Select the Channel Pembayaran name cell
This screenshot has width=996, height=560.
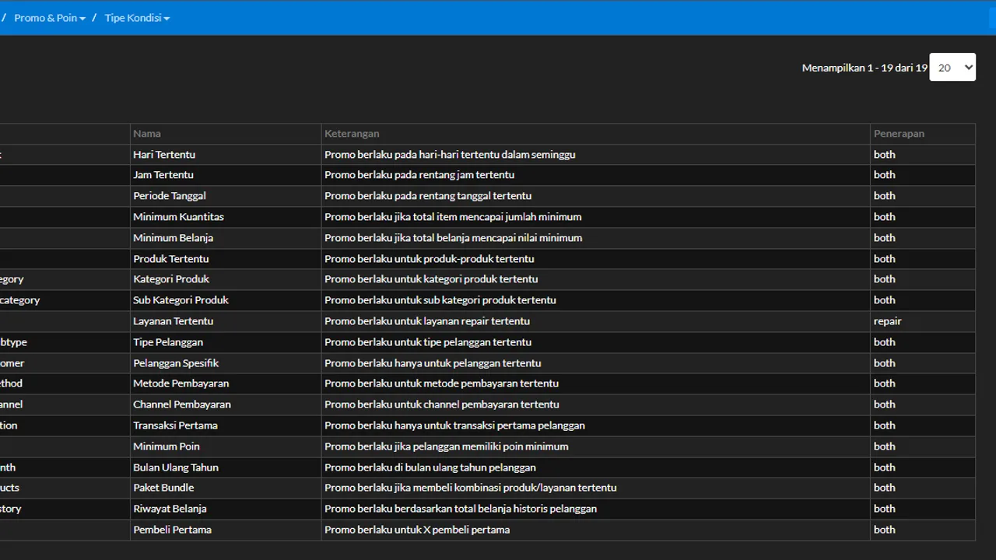(x=226, y=404)
